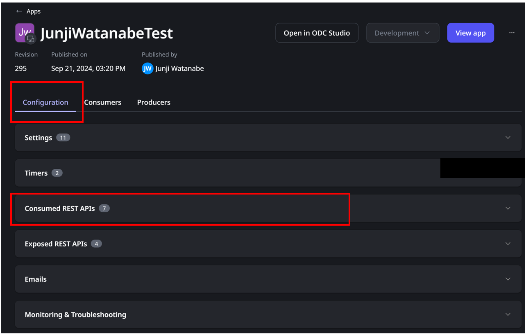
Task: Open the Development environment dropdown
Action: click(x=402, y=33)
